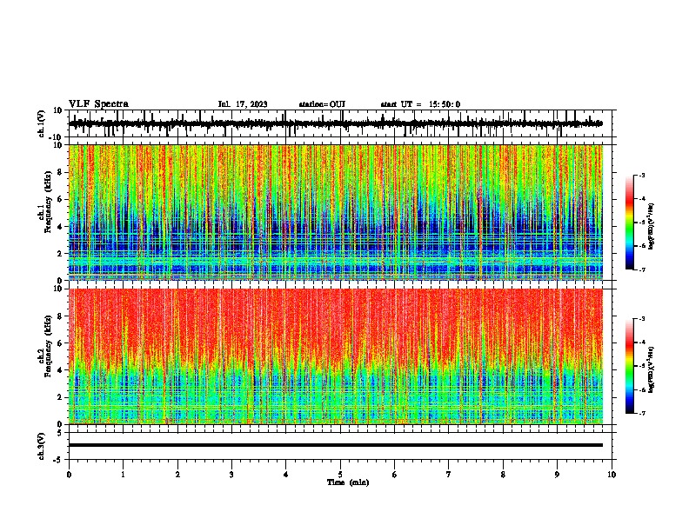Click time axis tick label 8
Screen dimensions: 689x532
[503, 474]
